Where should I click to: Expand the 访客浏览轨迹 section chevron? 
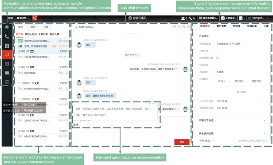click(x=265, y=120)
